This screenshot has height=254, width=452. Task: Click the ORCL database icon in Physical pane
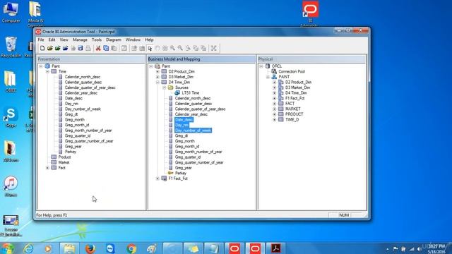tap(268, 66)
